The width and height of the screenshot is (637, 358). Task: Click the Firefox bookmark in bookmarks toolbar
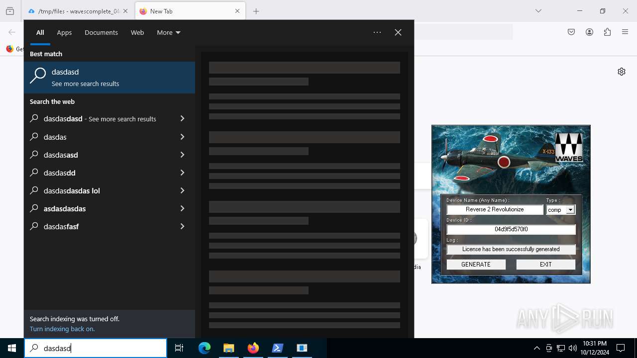14,49
